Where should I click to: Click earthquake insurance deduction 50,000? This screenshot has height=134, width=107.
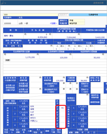click(97, 58)
